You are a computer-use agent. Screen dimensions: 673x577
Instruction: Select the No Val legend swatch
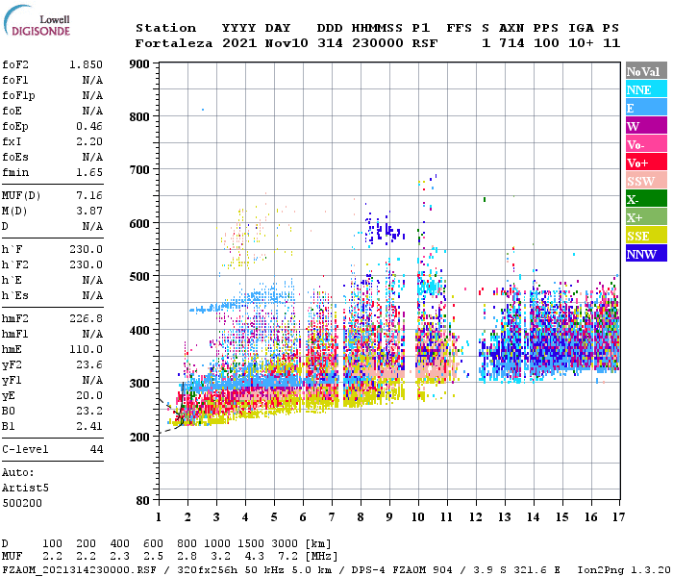(646, 71)
